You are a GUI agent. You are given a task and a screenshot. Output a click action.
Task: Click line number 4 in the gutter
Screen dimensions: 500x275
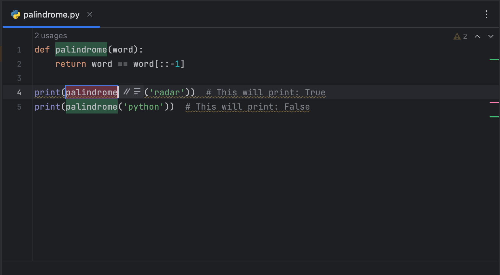[x=19, y=93]
